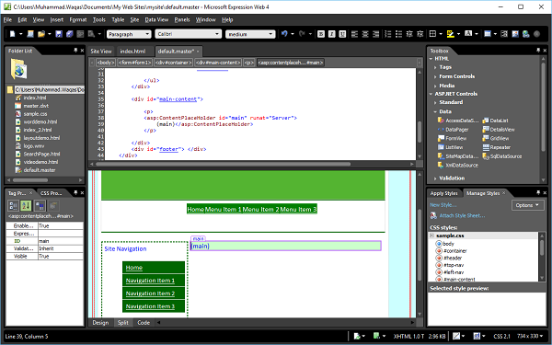The width and height of the screenshot is (552, 345).
Task: Switch to the index.html tab
Action: point(132,52)
